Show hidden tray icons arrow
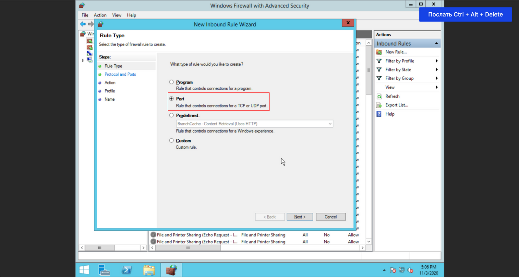The width and height of the screenshot is (519, 278). [x=384, y=270]
